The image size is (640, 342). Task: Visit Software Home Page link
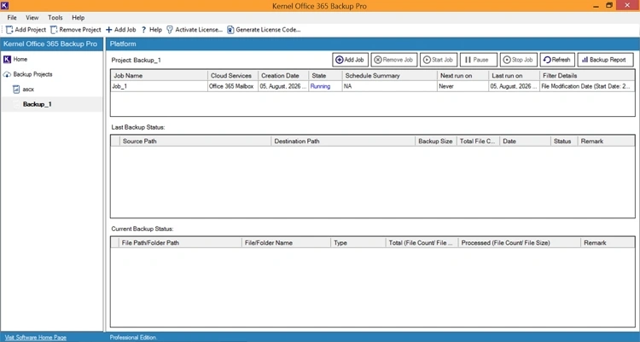tap(36, 338)
